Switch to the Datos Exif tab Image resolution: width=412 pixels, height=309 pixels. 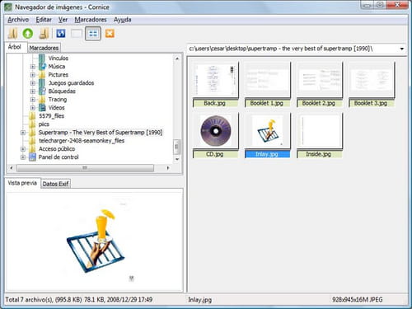pos(55,184)
